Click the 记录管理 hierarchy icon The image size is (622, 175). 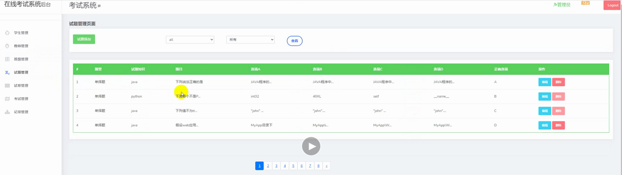(7, 112)
